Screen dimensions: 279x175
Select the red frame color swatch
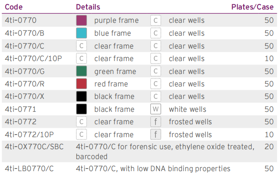click(81, 84)
